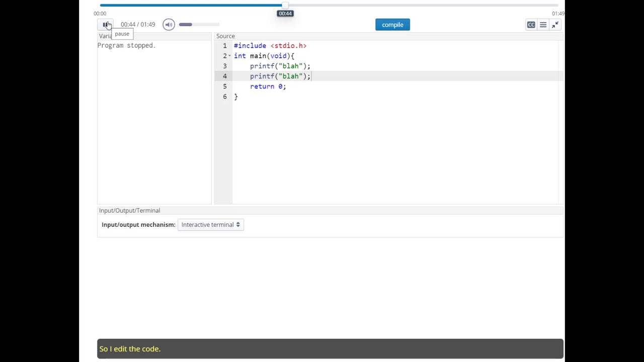Mute the audio with speaker icon
Image resolution: width=644 pixels, height=362 pixels.
pyautogui.click(x=169, y=25)
